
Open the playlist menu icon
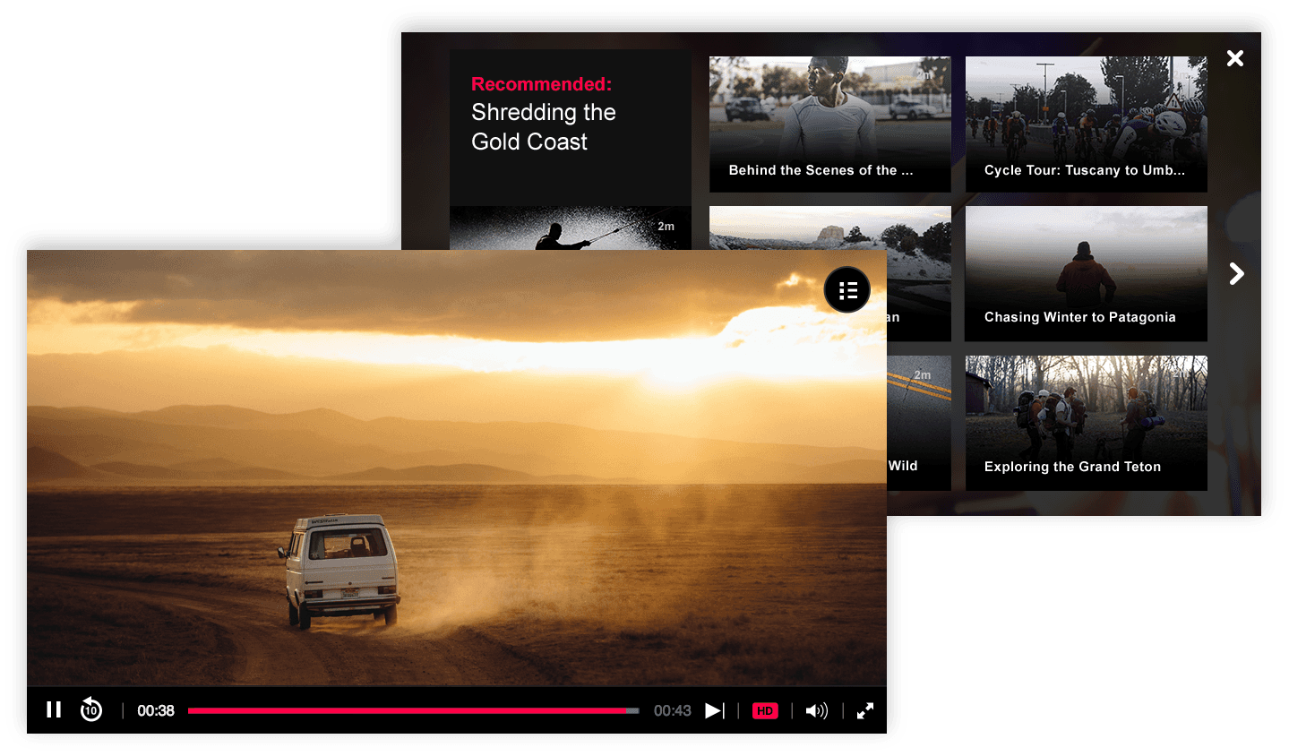pos(846,290)
